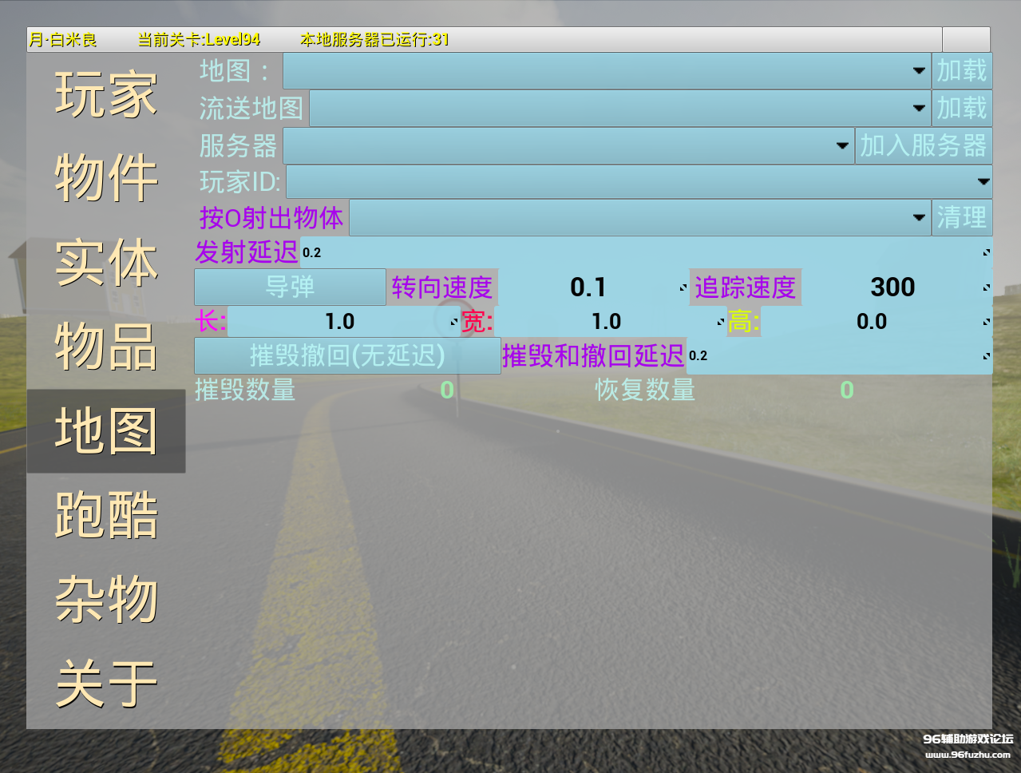Open the 玩家 (Player) tab

[x=106, y=94]
